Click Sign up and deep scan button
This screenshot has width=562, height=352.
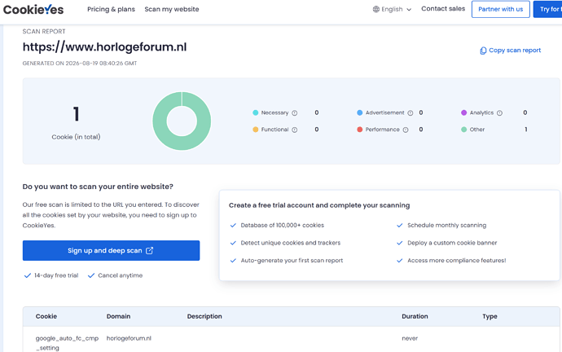tap(111, 251)
